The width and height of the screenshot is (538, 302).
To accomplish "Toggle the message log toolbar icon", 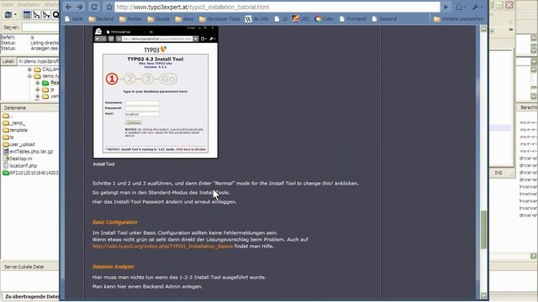I will point(27,15).
